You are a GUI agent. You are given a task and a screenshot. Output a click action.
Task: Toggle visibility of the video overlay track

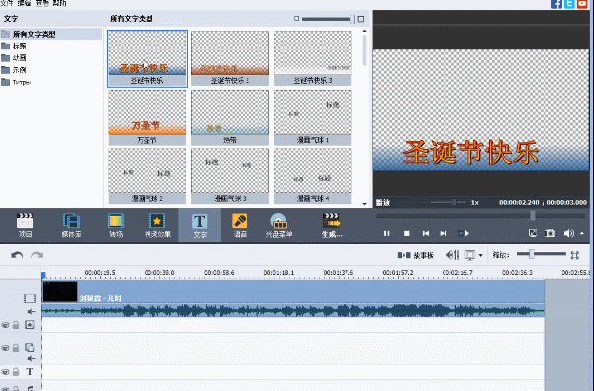coord(5,348)
